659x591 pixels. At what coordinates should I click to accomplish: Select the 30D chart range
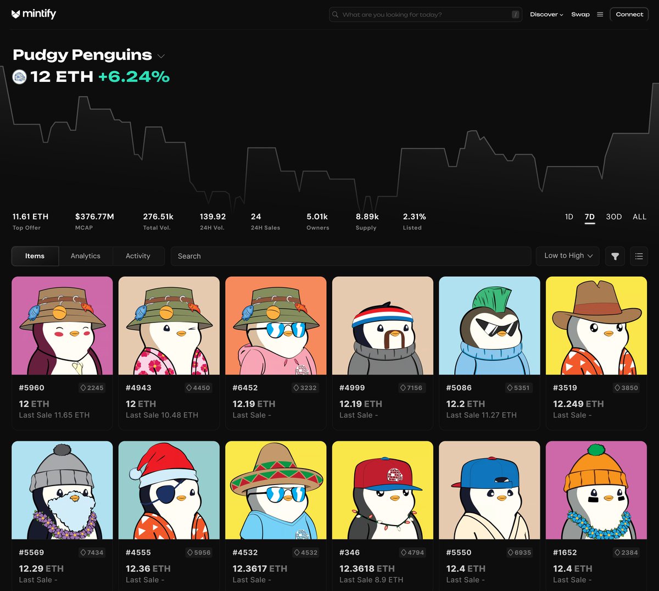pyautogui.click(x=613, y=217)
